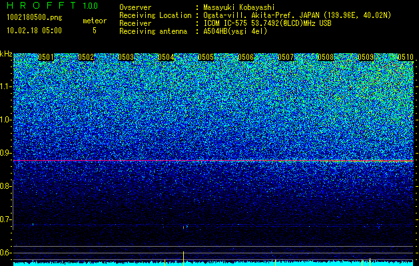Select the meteor count value 5

click(95, 31)
